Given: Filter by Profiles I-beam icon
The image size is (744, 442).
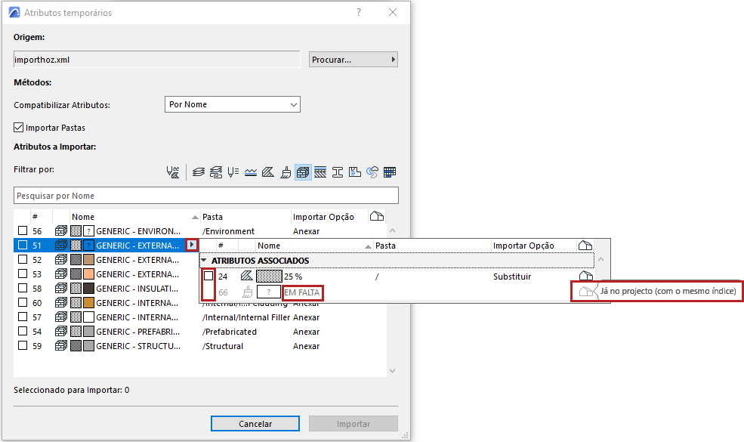Looking at the screenshot, I should click(x=338, y=172).
